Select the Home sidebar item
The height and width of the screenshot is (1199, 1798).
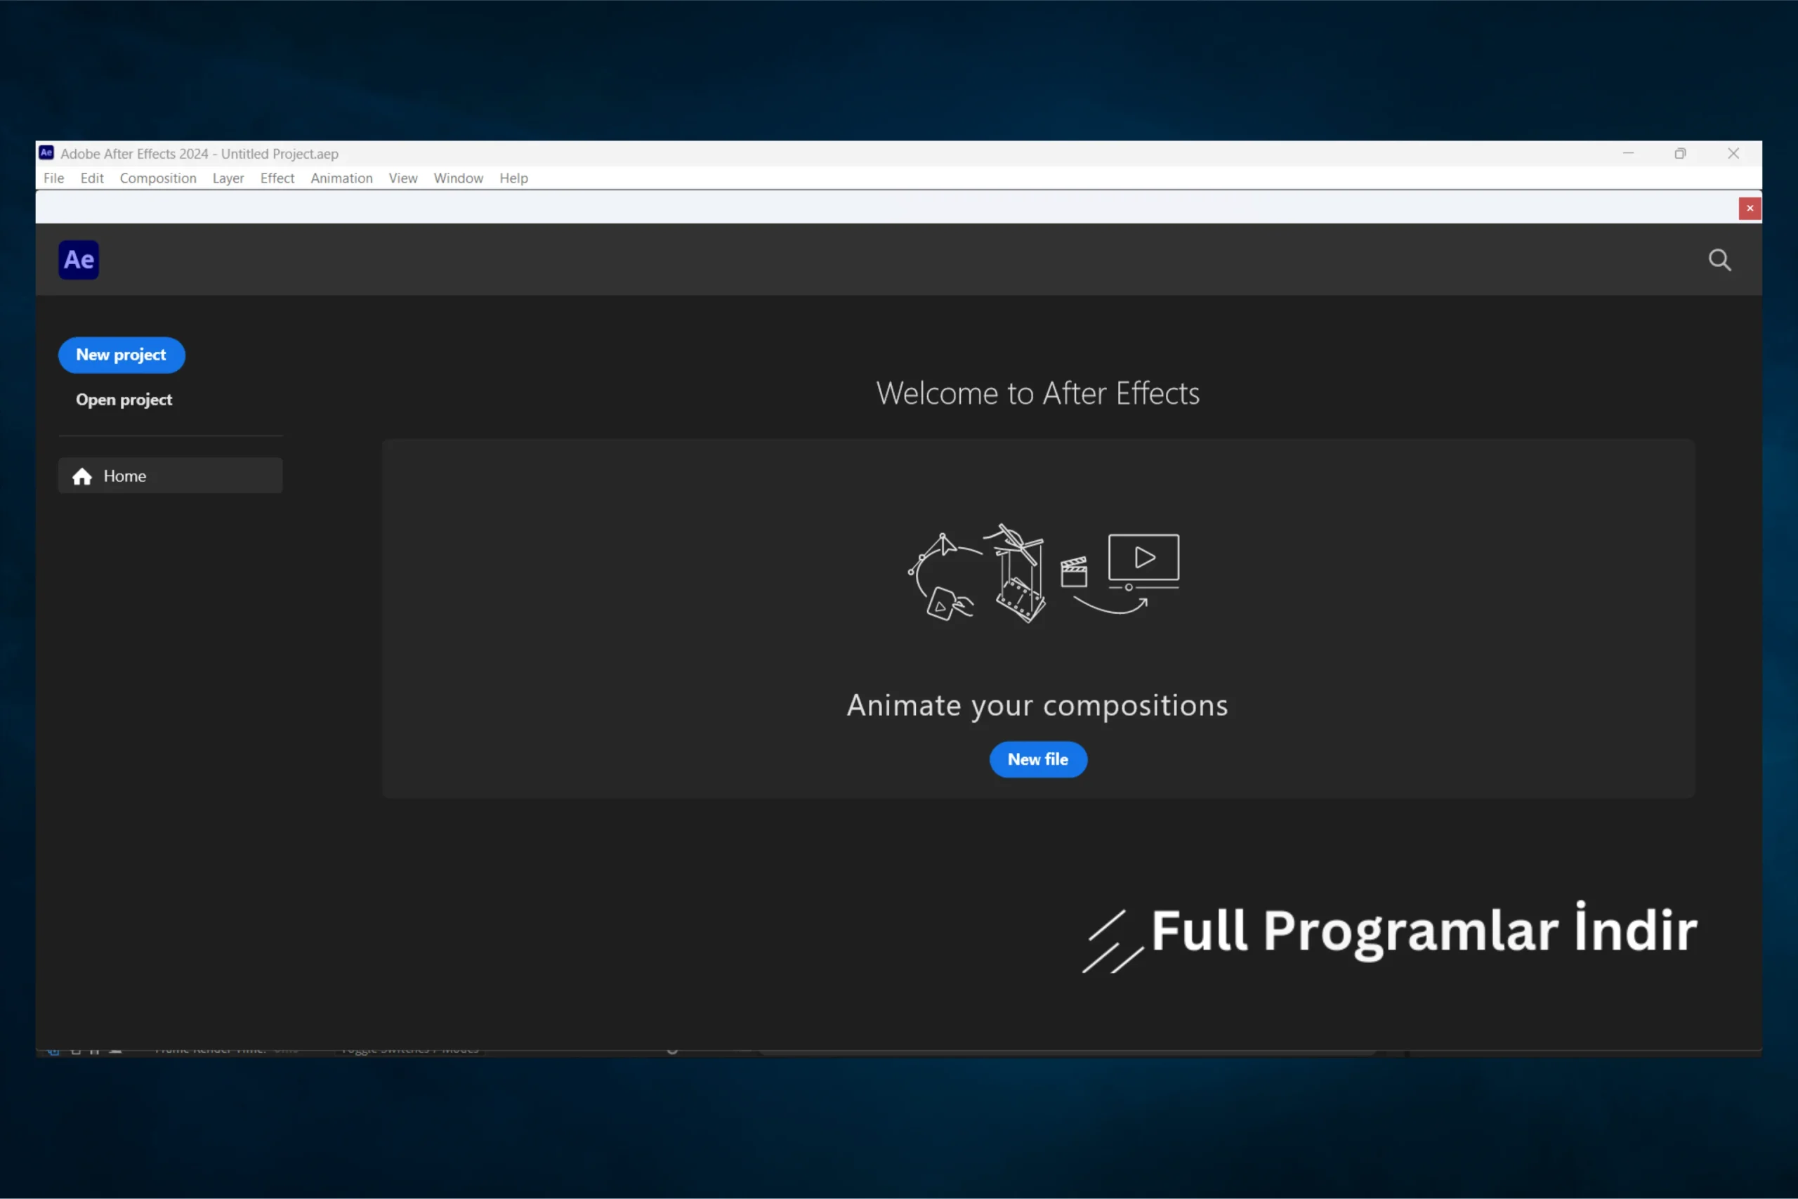[x=171, y=476]
